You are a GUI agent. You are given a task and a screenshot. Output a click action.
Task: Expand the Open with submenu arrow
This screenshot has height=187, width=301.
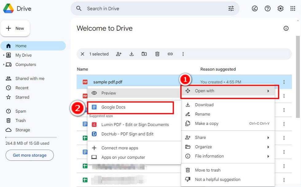tap(268, 91)
